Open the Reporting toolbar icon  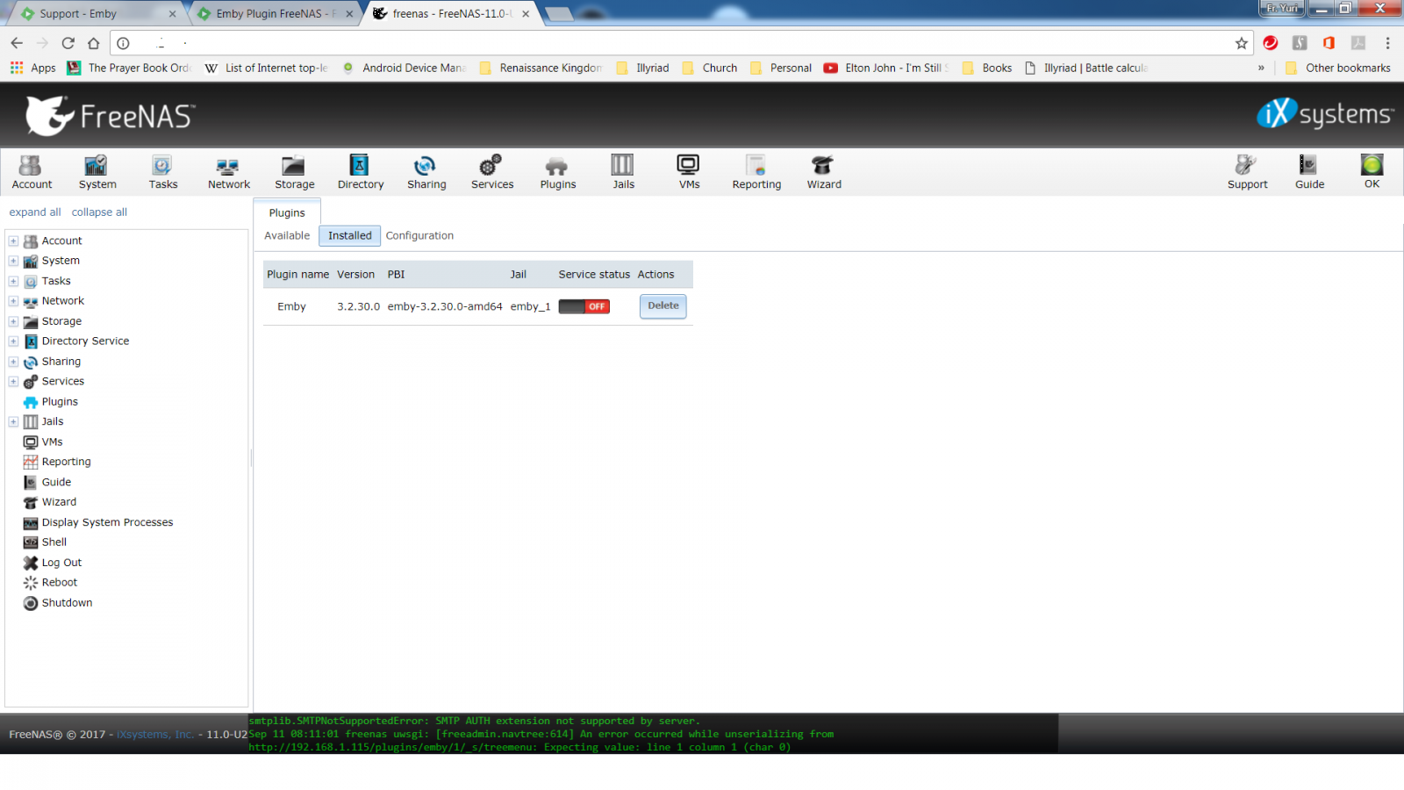[x=756, y=172]
